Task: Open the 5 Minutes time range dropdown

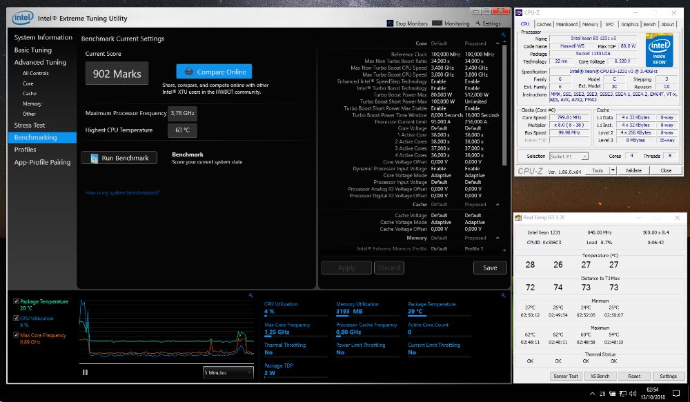Action: point(228,372)
